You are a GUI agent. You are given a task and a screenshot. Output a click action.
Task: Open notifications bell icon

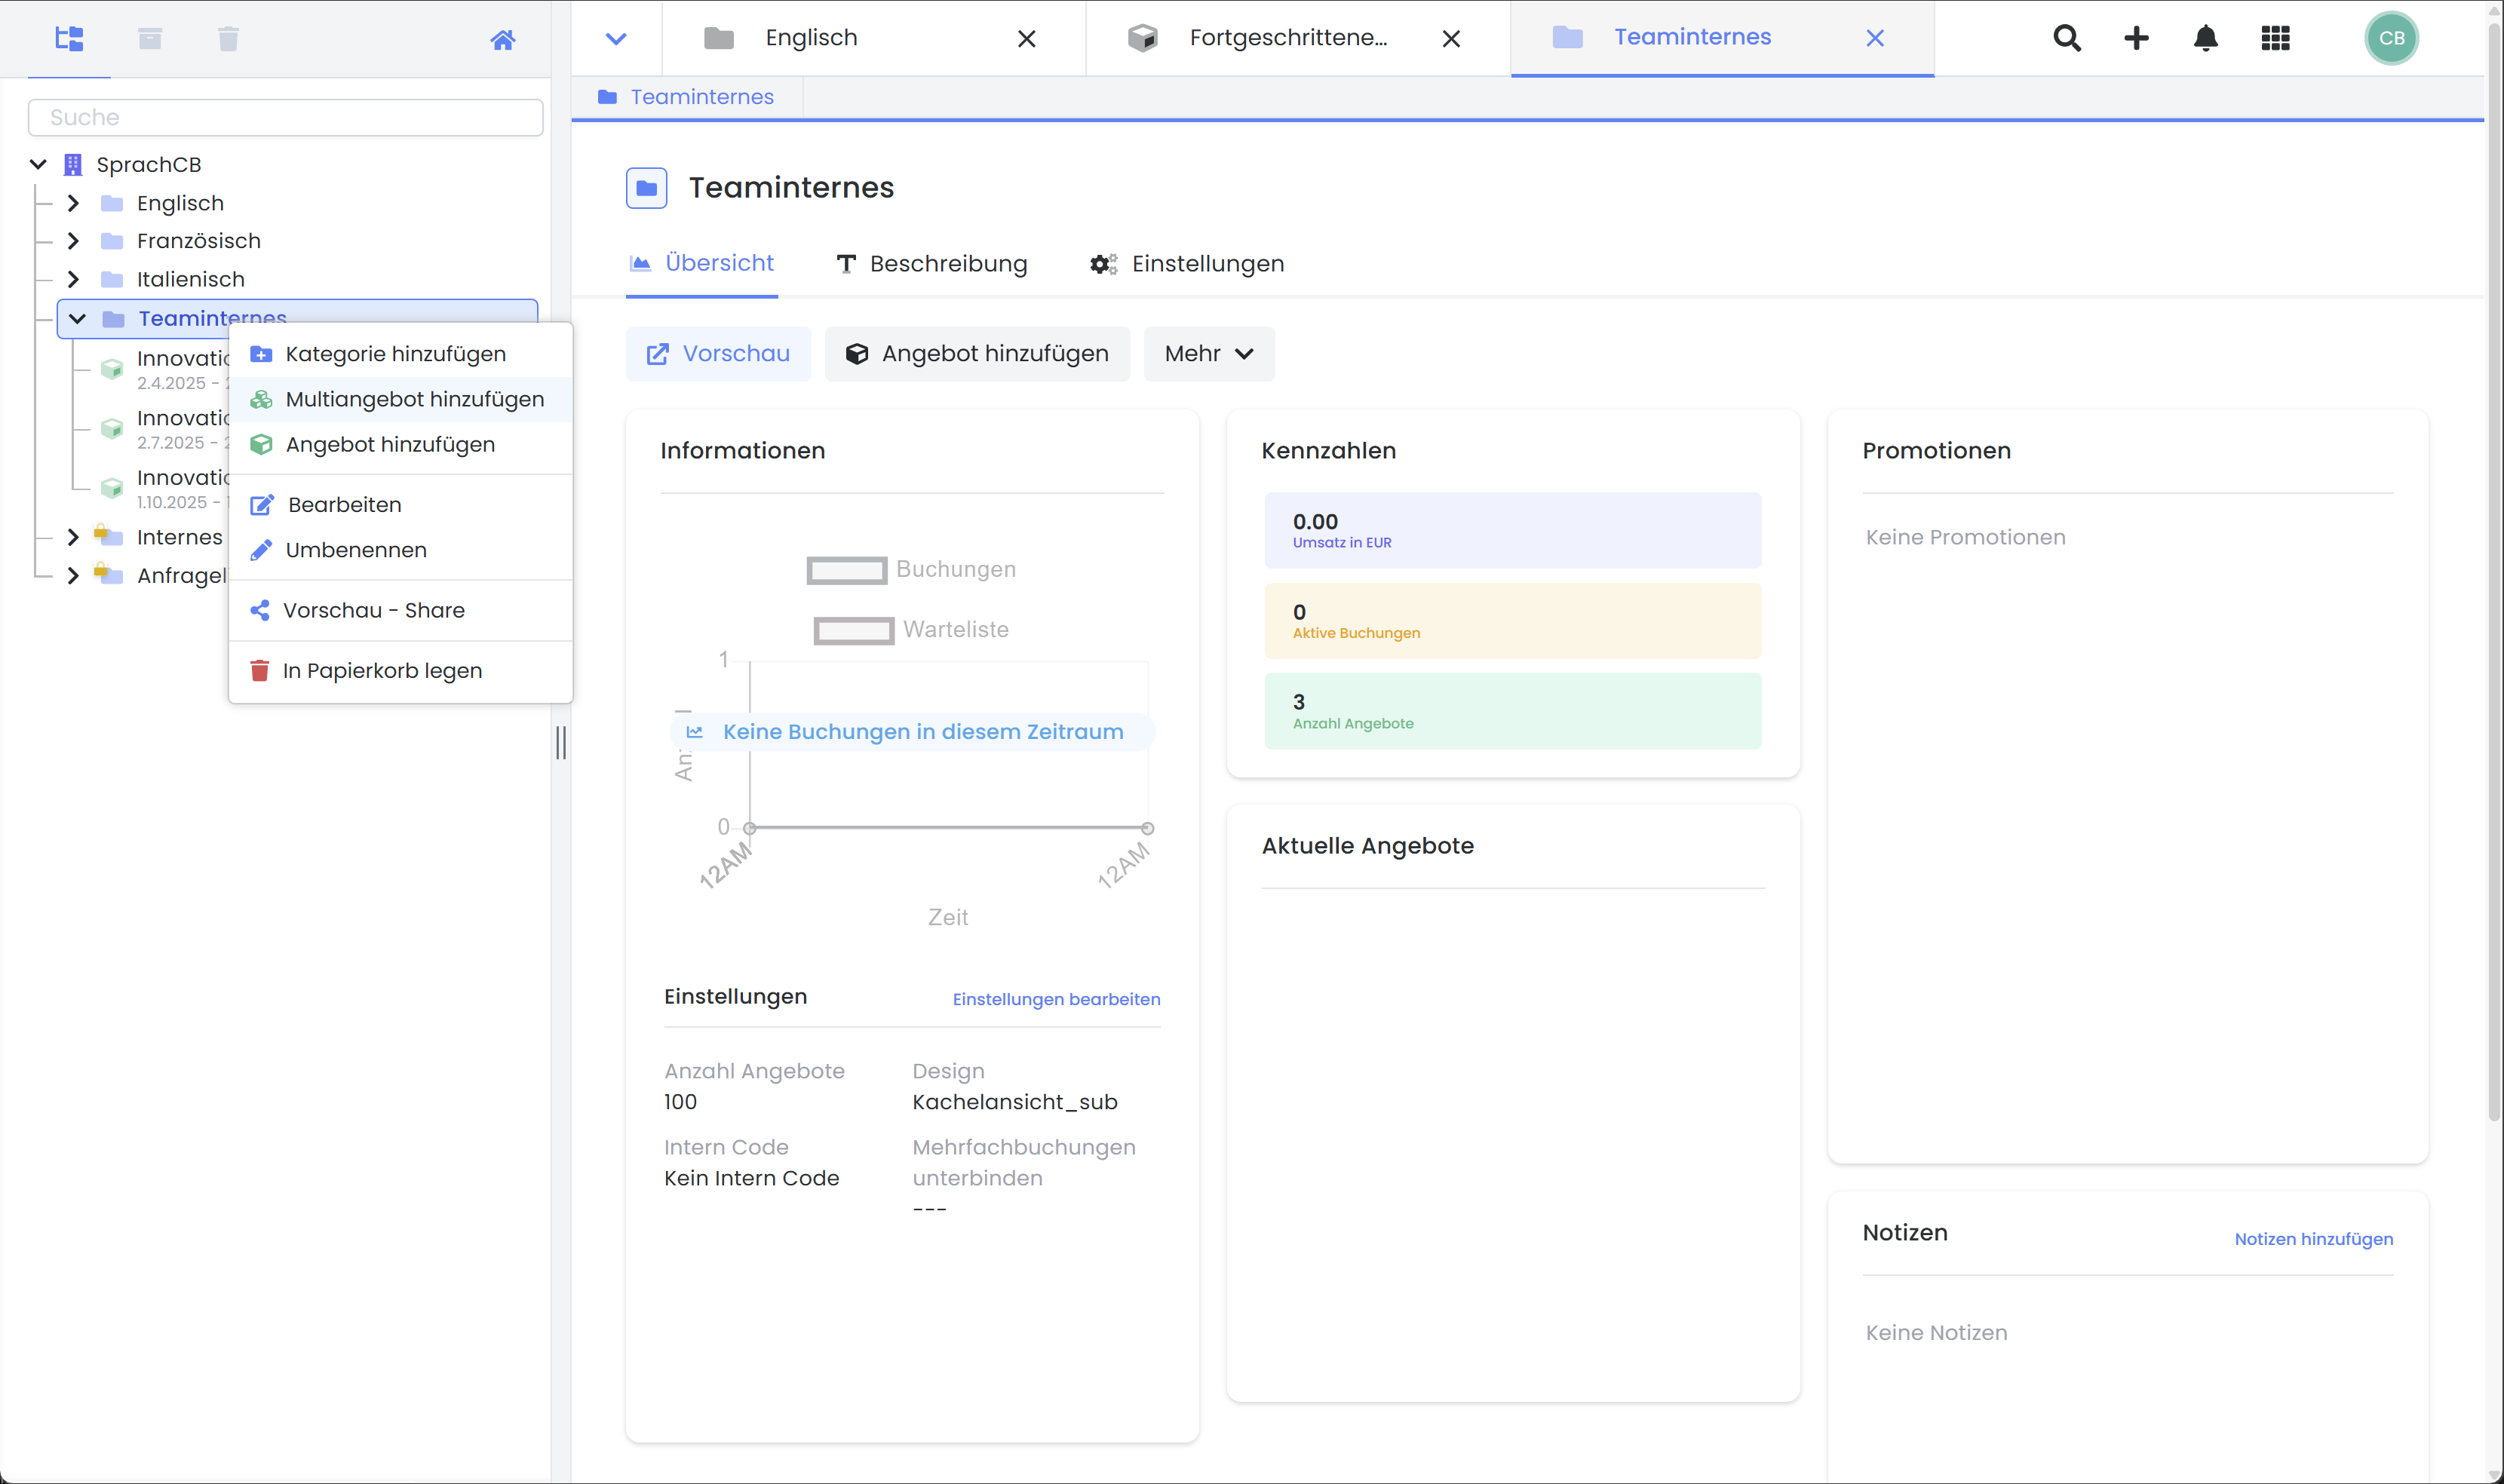(x=2205, y=38)
